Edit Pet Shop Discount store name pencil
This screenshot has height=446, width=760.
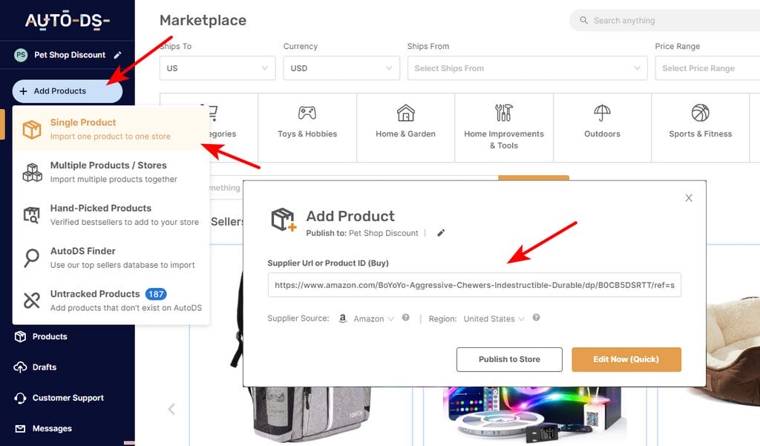click(x=117, y=55)
